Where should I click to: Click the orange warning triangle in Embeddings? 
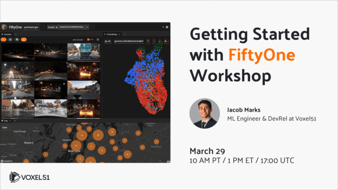165,41
